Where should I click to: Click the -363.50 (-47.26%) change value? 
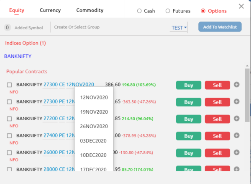139,102
